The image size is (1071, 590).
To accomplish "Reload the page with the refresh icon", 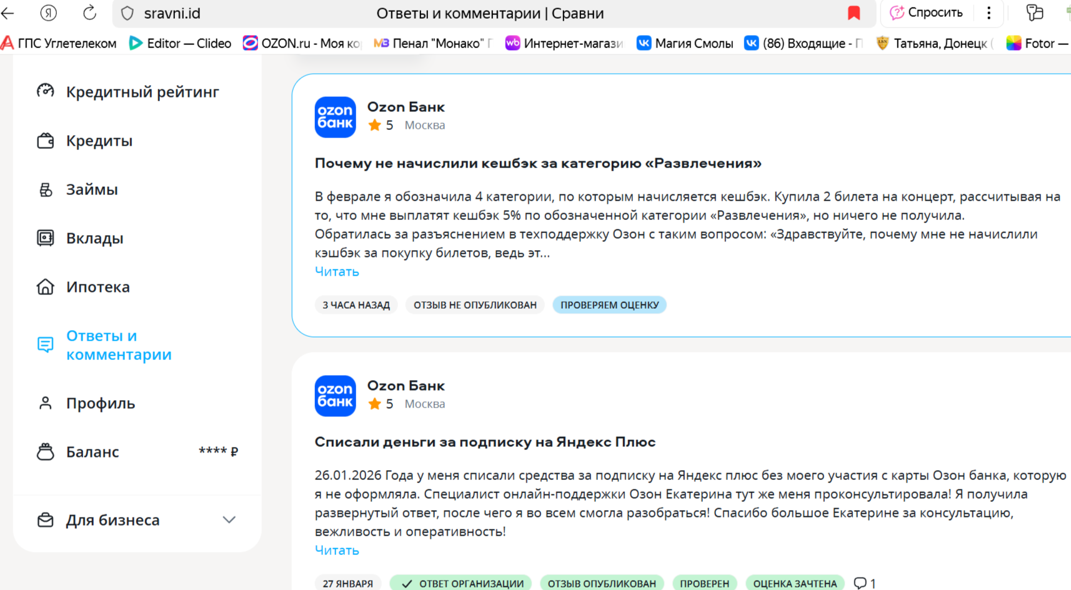I will tap(89, 13).
